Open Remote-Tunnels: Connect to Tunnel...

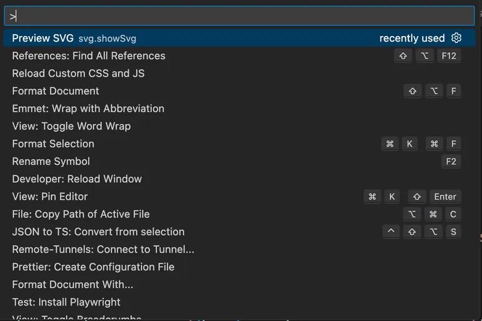tap(103, 249)
